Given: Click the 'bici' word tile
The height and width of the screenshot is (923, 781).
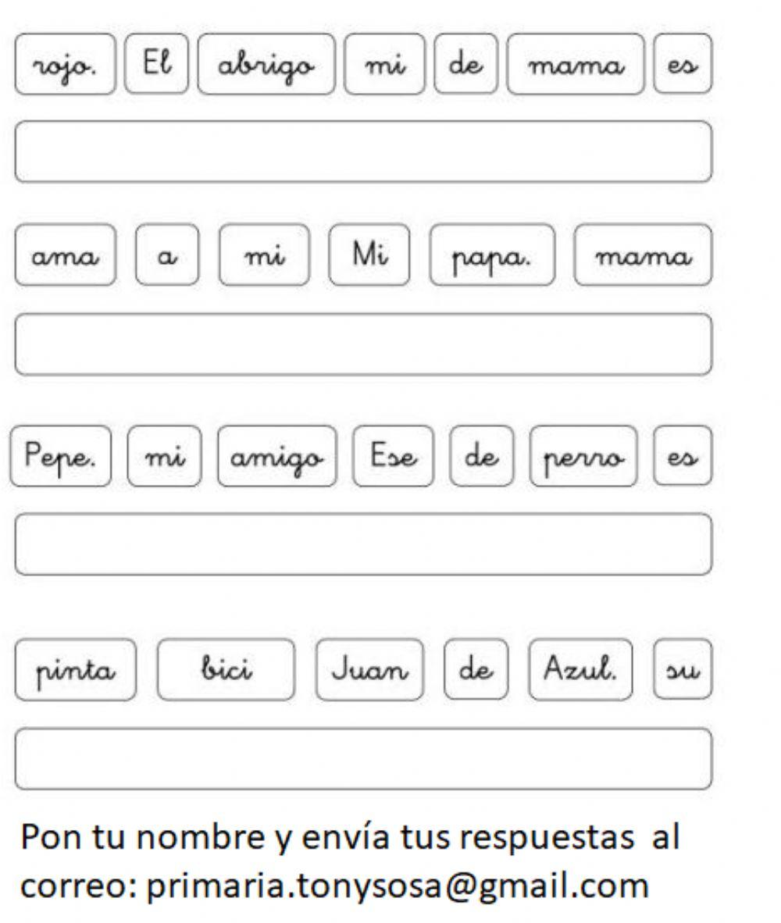Looking at the screenshot, I should [x=226, y=670].
